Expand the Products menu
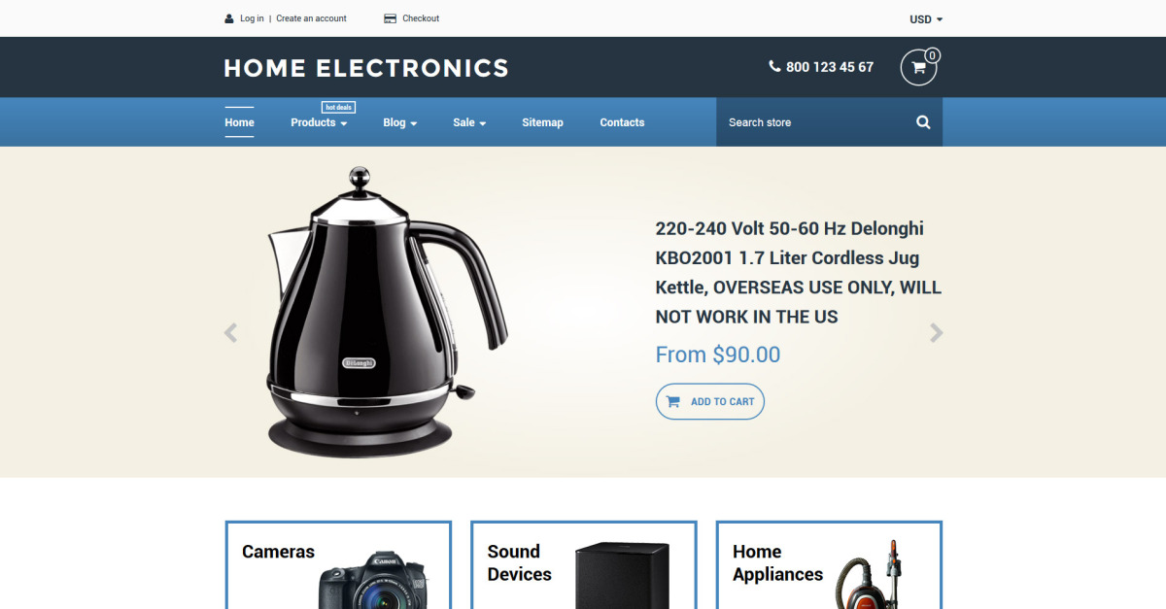The image size is (1166, 609). click(x=319, y=122)
